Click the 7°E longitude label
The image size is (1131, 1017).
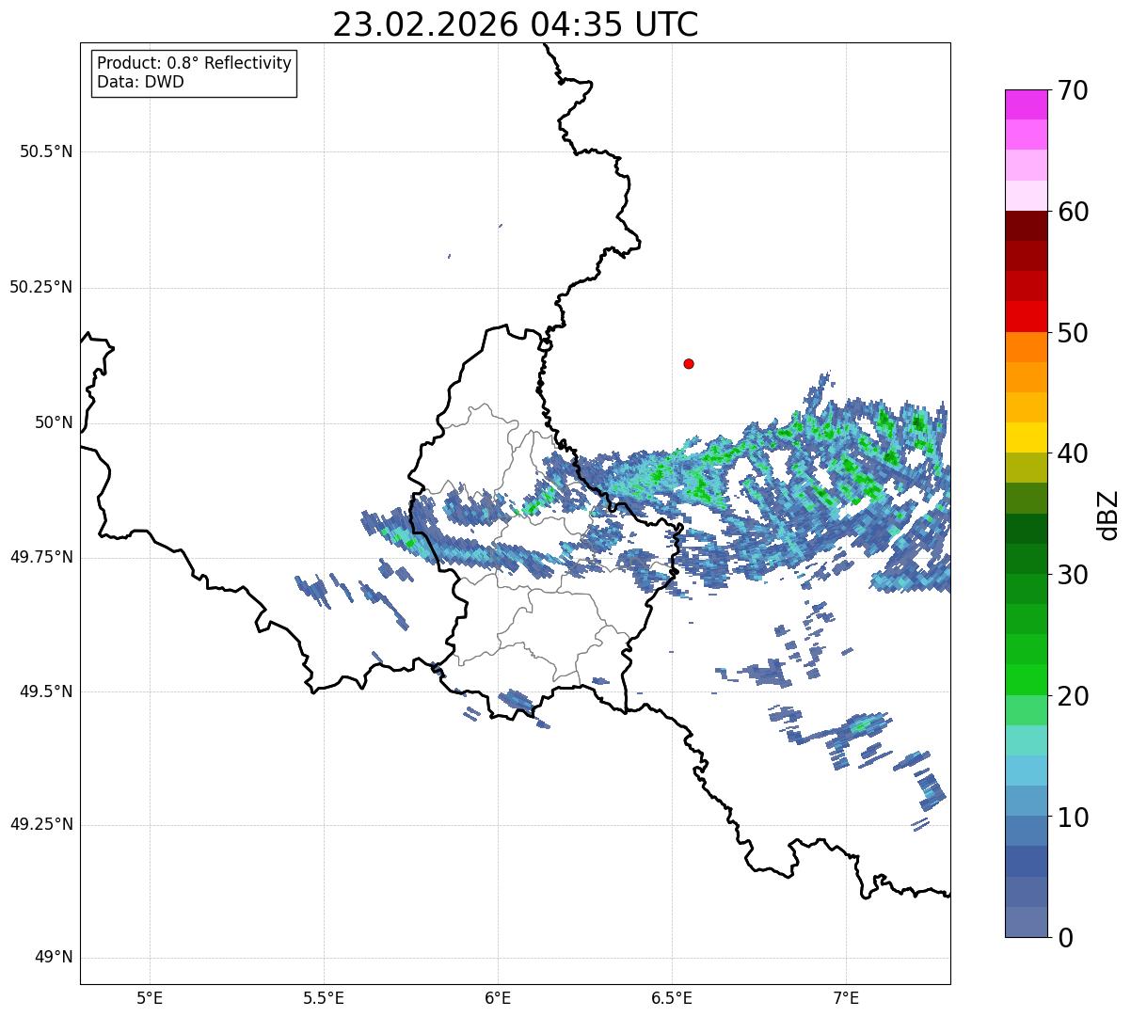[846, 999]
